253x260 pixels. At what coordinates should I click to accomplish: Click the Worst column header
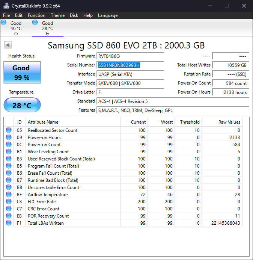pyautogui.click(x=161, y=122)
